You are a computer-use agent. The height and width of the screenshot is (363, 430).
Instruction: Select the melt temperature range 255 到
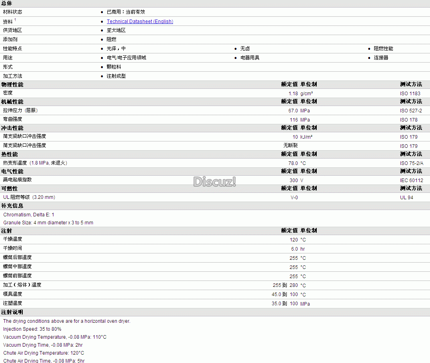pyautogui.click(x=280, y=285)
